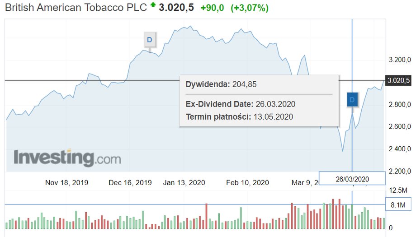This screenshot has height=237, width=416.
Task: Click the 8.1M volume crosshair label
Action: pos(398,204)
